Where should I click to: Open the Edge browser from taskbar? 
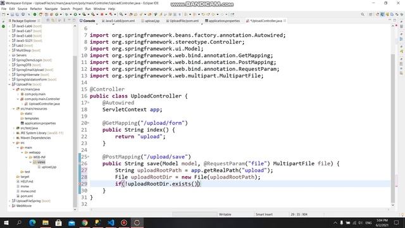[x=32, y=222]
